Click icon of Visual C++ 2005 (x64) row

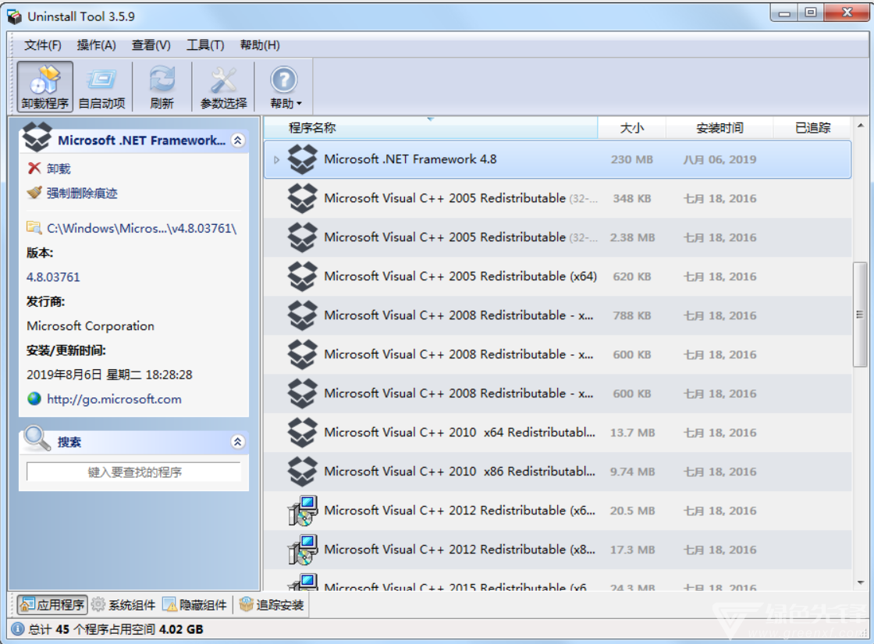[303, 276]
